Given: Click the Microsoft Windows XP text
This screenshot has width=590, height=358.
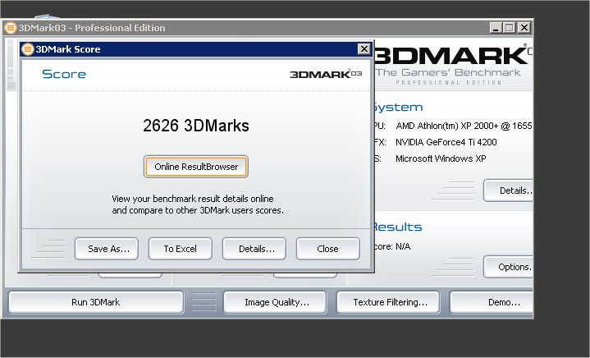Looking at the screenshot, I should 441,158.
